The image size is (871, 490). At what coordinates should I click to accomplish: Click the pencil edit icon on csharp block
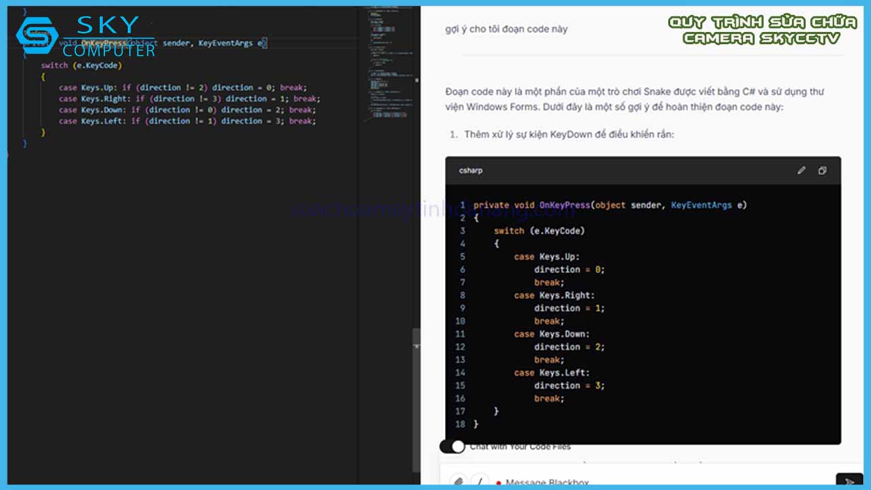(x=802, y=171)
